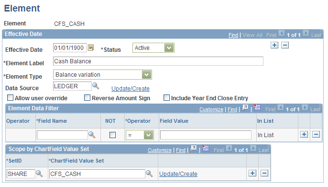328x187 pixels.
Task: Click the In List text in filter row
Action: [x=266, y=135]
